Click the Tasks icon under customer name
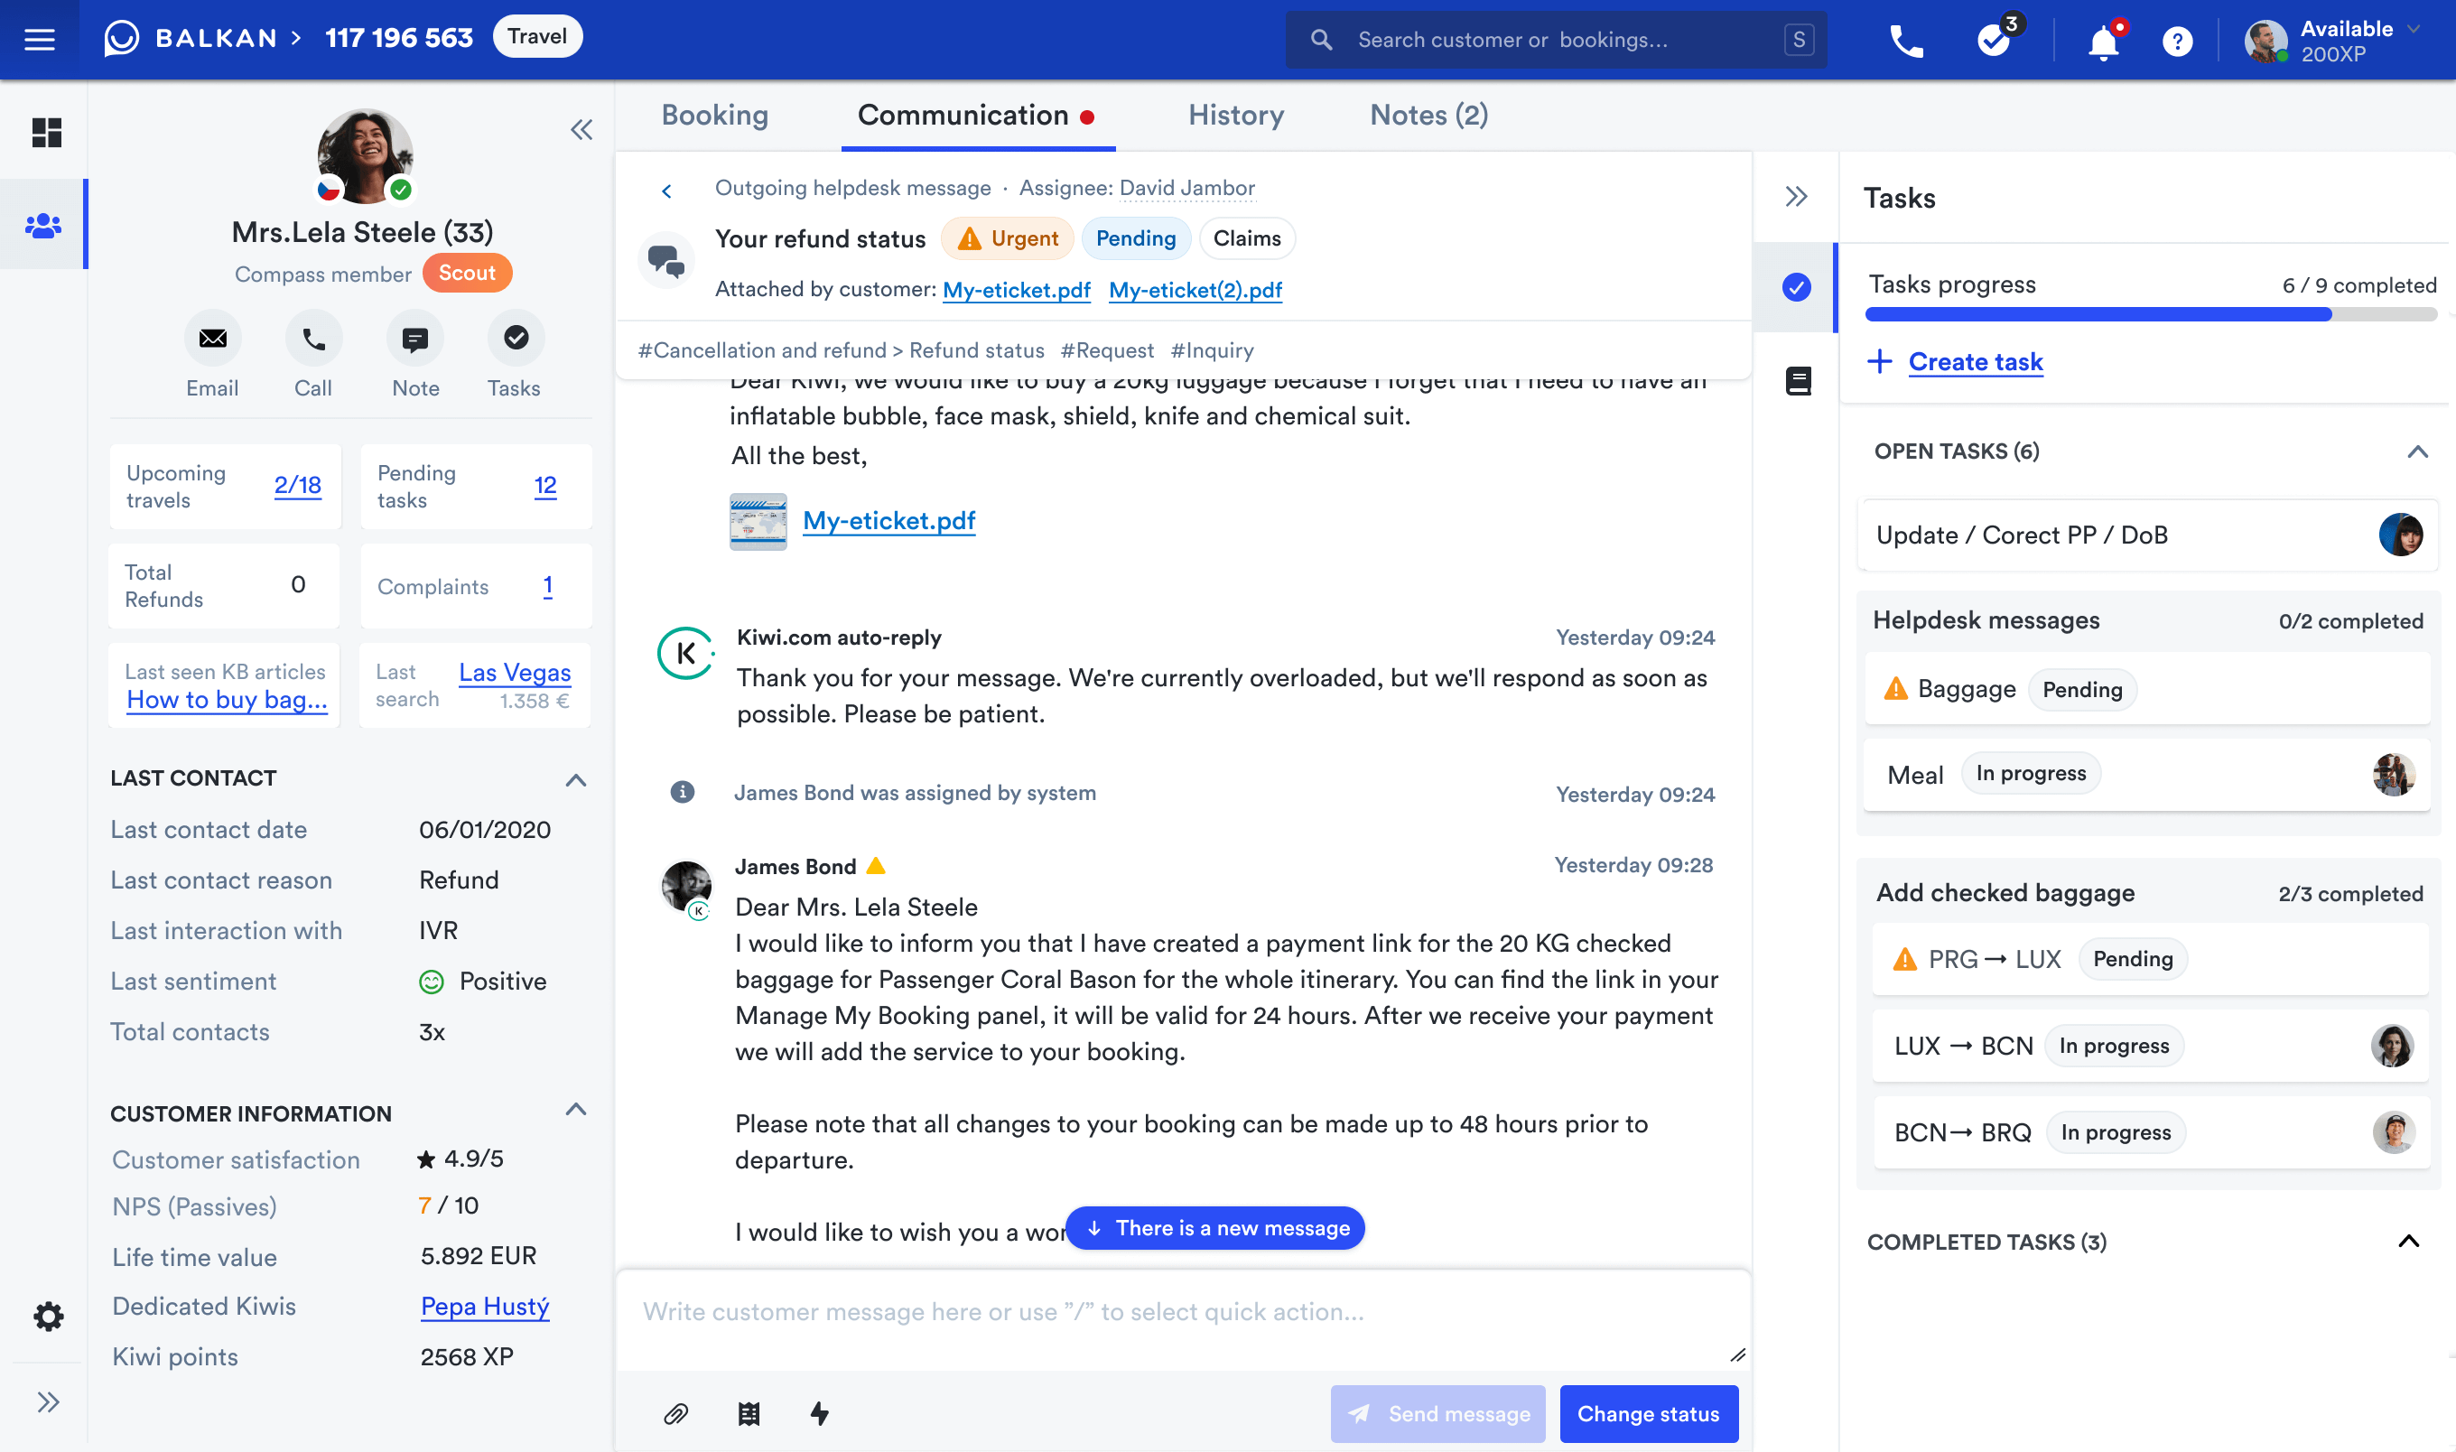This screenshot has height=1452, width=2456. tap(516, 339)
